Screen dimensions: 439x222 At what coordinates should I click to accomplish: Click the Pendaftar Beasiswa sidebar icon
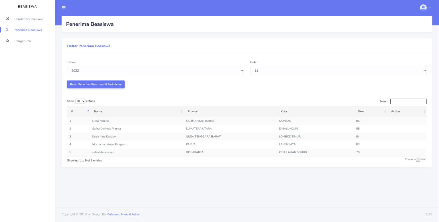pyautogui.click(x=8, y=19)
